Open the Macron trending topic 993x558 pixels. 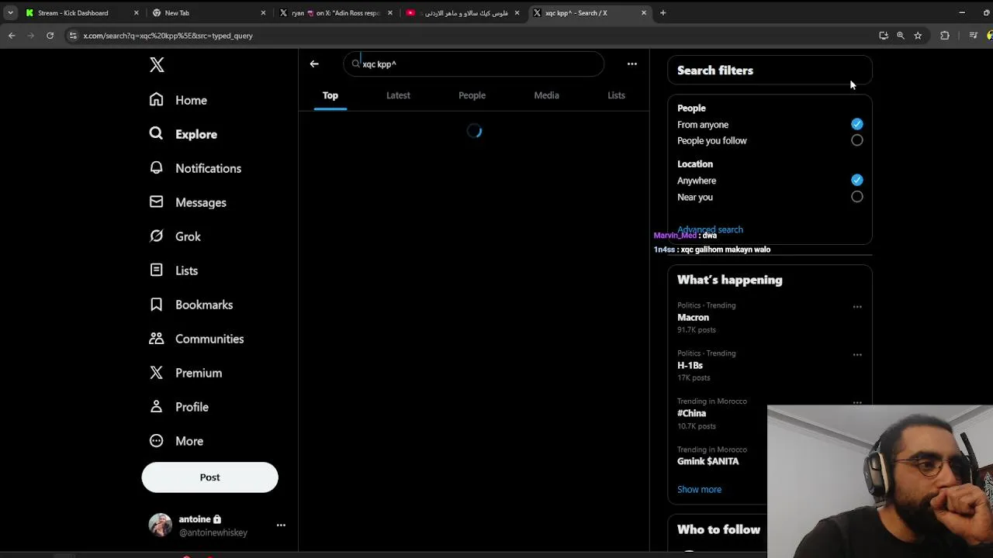tap(693, 317)
